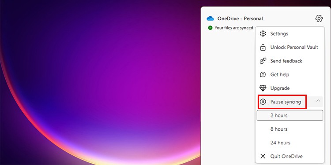Select the Upgrade menu entry
This screenshot has height=165, width=331.
[290, 88]
